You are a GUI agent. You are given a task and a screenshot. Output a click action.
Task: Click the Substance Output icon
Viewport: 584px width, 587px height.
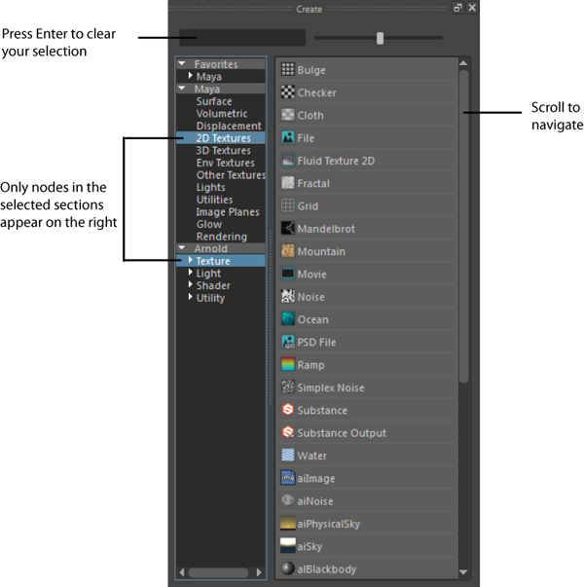288,432
